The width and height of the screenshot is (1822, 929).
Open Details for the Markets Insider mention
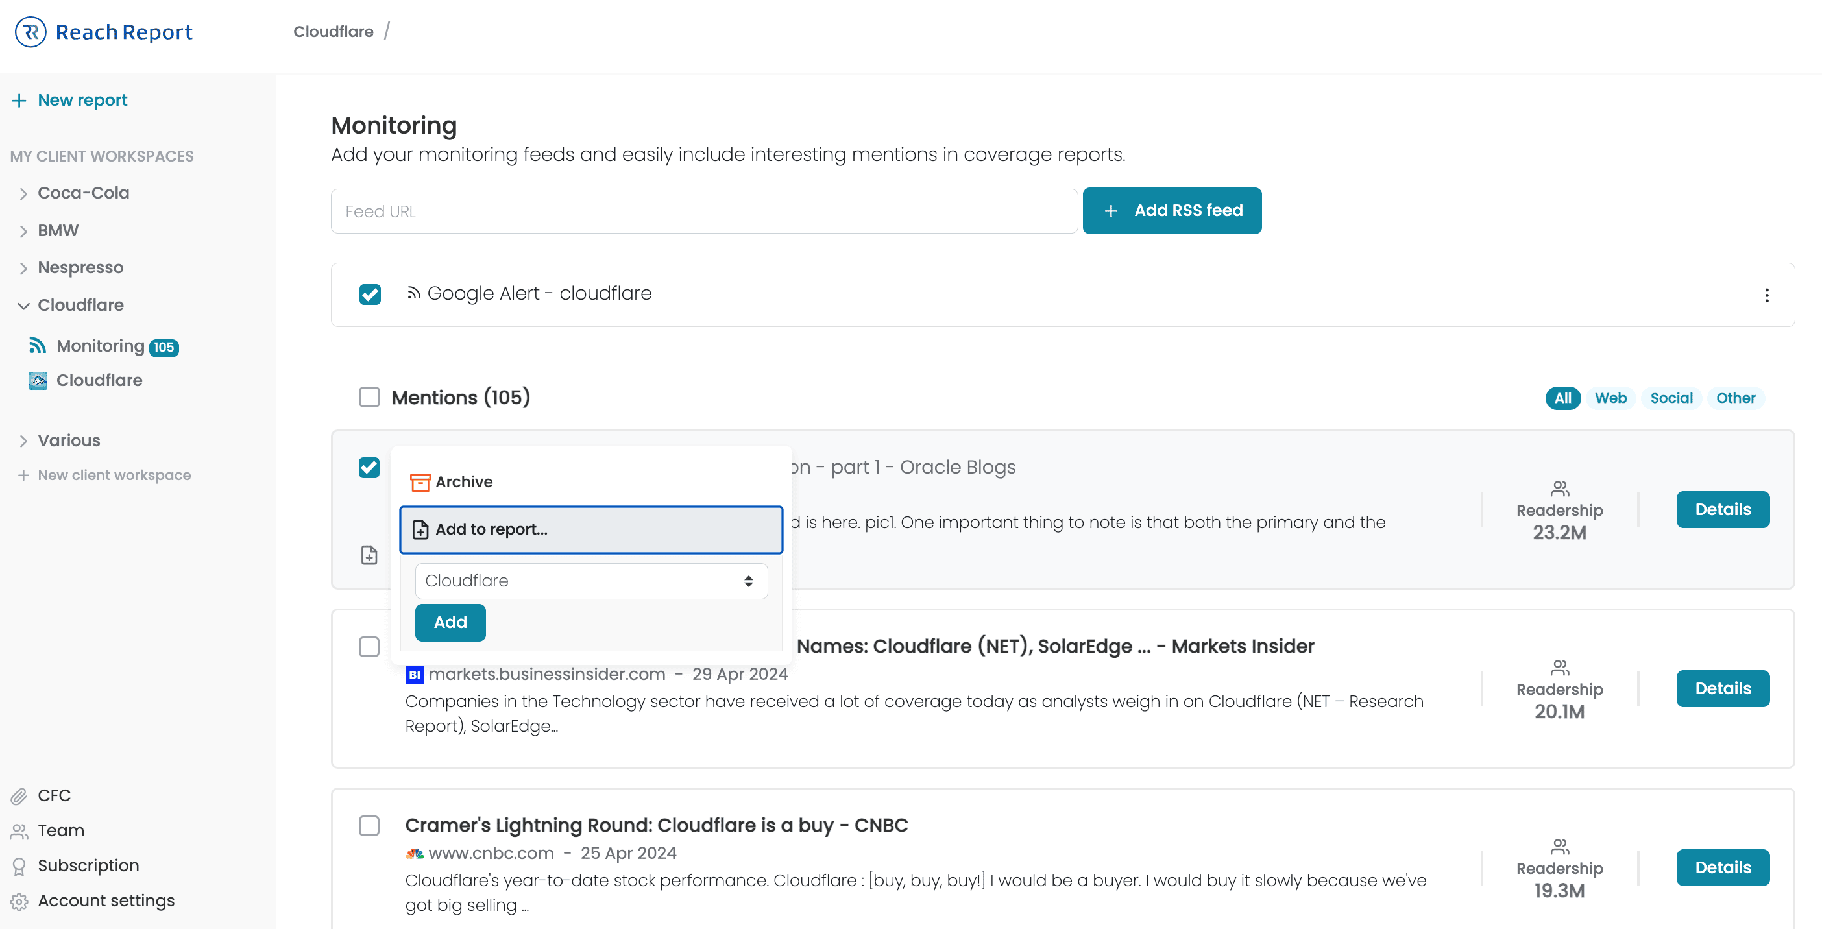(x=1723, y=688)
